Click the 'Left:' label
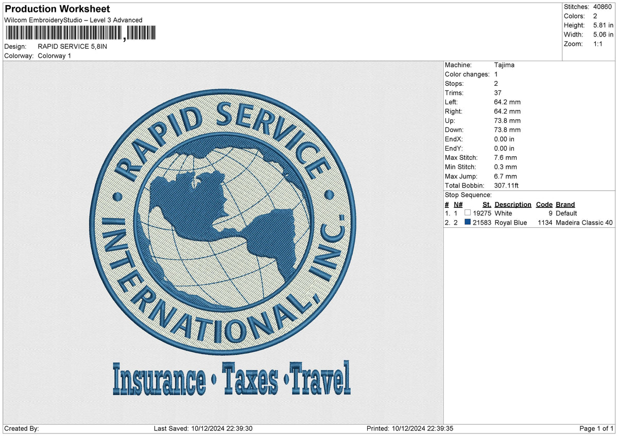 (452, 102)
